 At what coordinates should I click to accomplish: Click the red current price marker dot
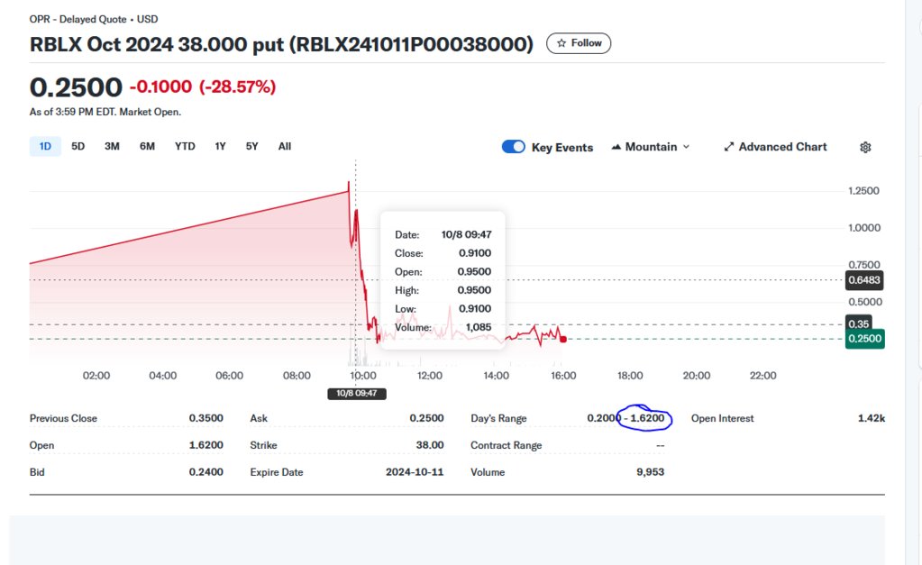pos(563,339)
